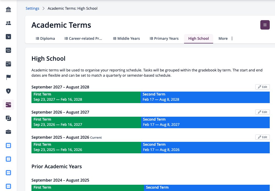This screenshot has height=191, width=275.
Task: Open the transfer arrows sidebar icon
Action: (x=8, y=50)
